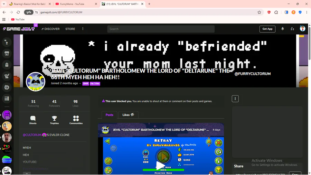Open the sidebar creator icon

point(7,76)
